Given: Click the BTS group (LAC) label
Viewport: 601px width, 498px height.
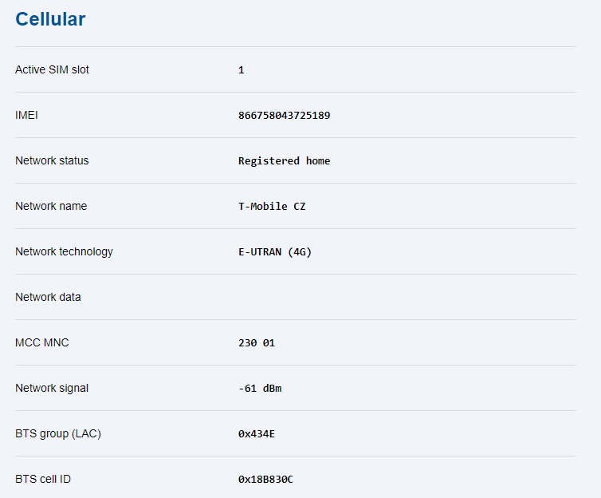Looking at the screenshot, I should 58,433.
